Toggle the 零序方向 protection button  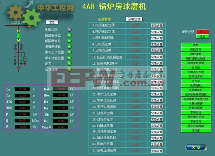click(x=196, y=122)
